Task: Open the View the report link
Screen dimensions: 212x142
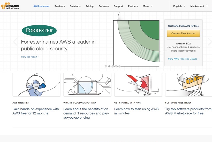Action: pyautogui.click(x=30, y=57)
